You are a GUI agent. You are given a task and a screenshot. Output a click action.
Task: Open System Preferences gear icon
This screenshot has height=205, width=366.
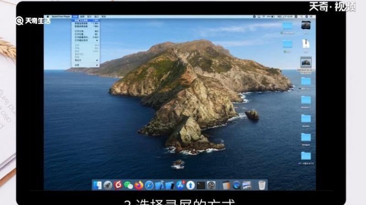coord(211,185)
